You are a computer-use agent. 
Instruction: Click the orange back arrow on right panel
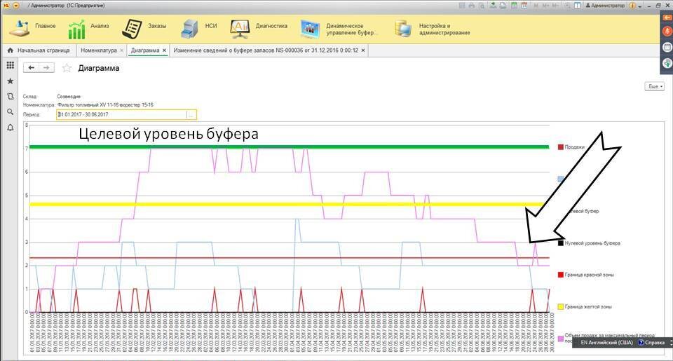click(667, 17)
